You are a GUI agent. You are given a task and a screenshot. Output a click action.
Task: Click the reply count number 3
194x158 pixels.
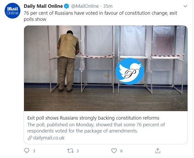(x=34, y=151)
